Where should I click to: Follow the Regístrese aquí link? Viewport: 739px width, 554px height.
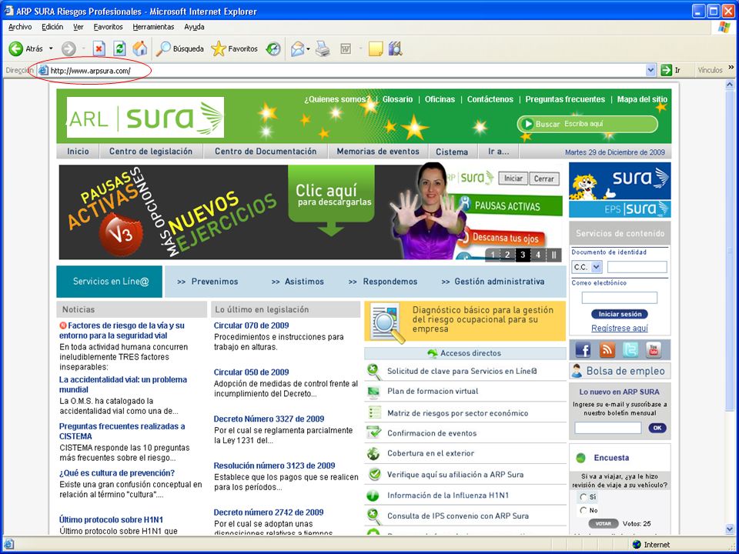[619, 328]
